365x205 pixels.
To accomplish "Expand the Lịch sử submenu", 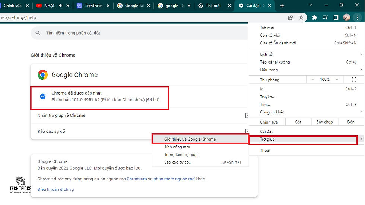I will 306,54.
